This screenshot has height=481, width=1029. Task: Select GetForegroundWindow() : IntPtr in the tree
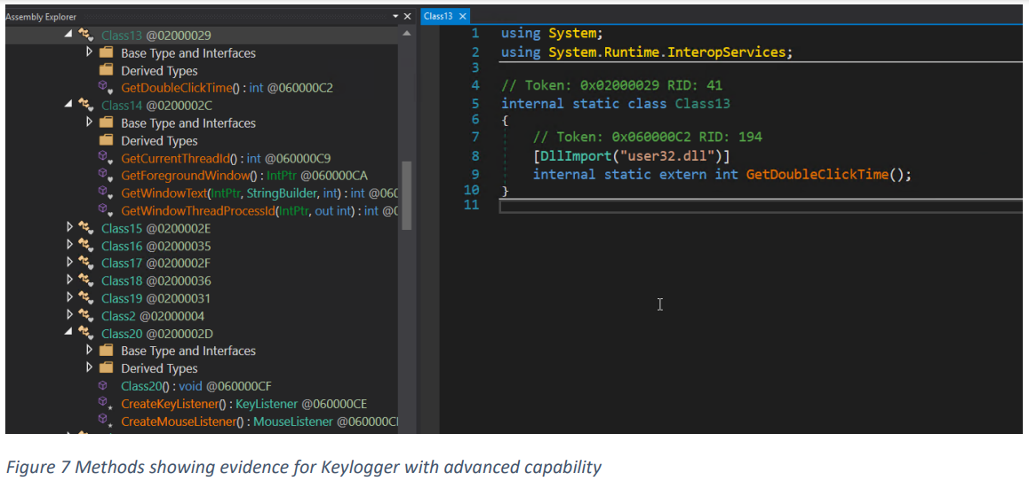point(244,176)
